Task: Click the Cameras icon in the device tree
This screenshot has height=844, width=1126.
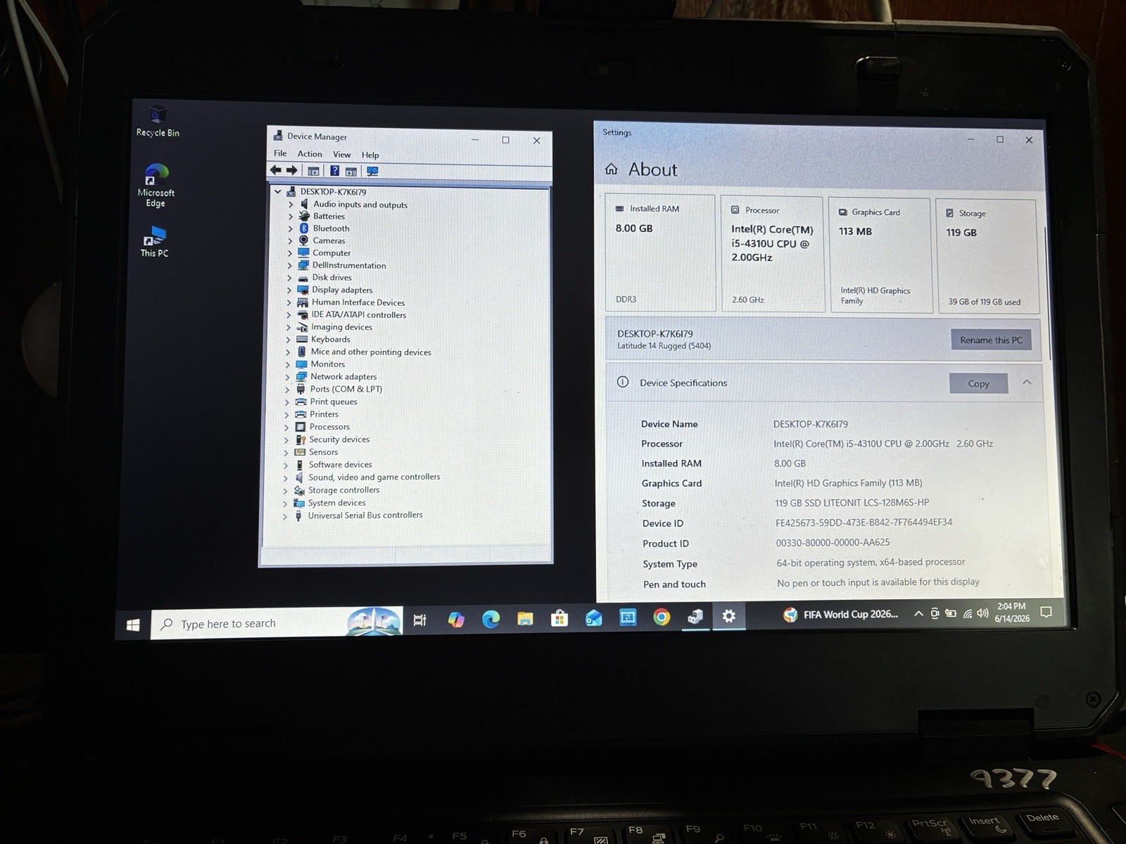Action: [x=303, y=241]
